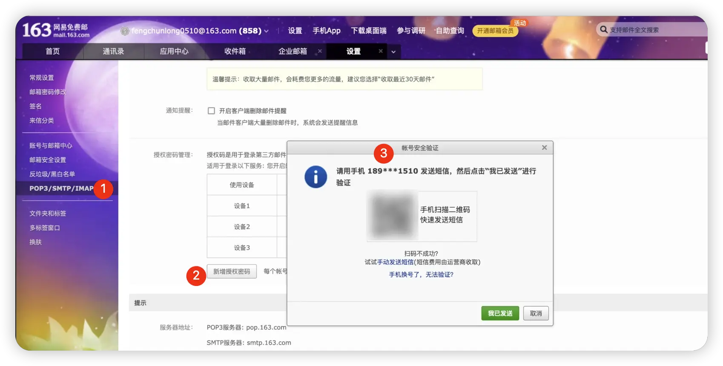Click the 设备1 table cell
The image size is (723, 366).
(x=242, y=206)
